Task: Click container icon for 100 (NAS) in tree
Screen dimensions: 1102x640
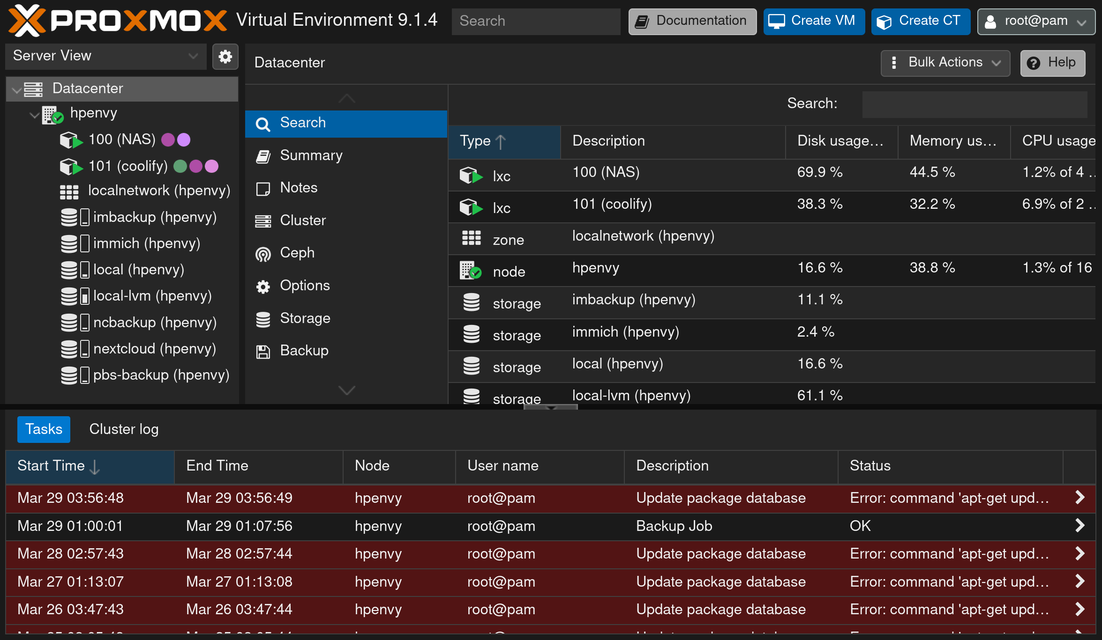Action: pyautogui.click(x=72, y=140)
